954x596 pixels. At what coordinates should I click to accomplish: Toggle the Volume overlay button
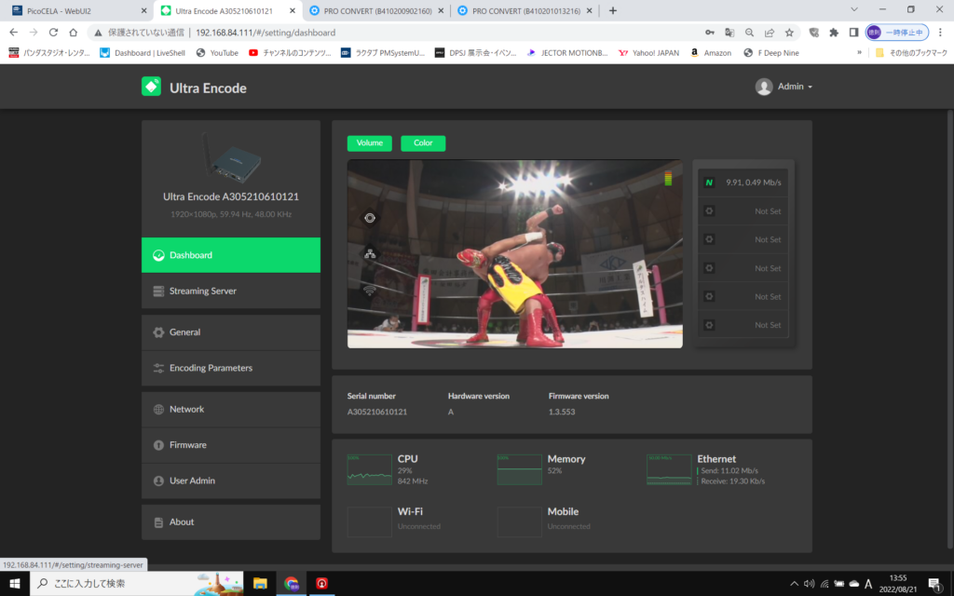(369, 142)
